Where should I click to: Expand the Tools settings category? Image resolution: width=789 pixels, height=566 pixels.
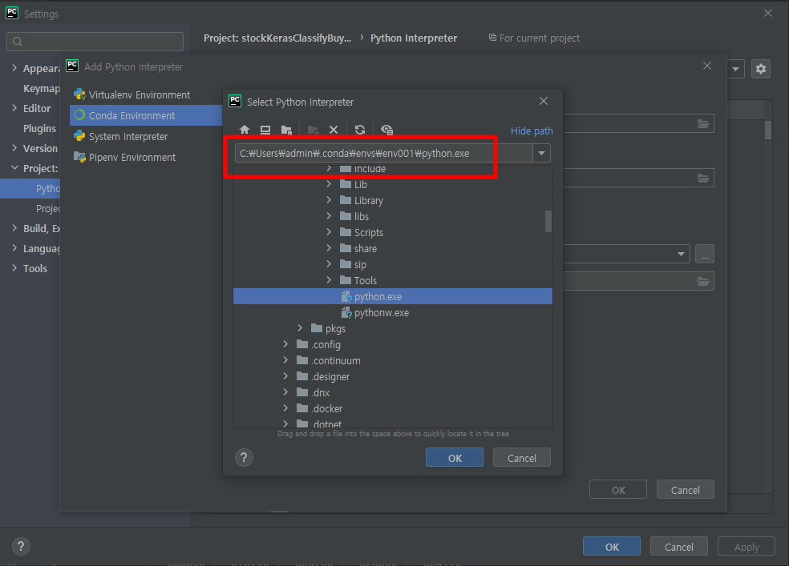[x=14, y=268]
